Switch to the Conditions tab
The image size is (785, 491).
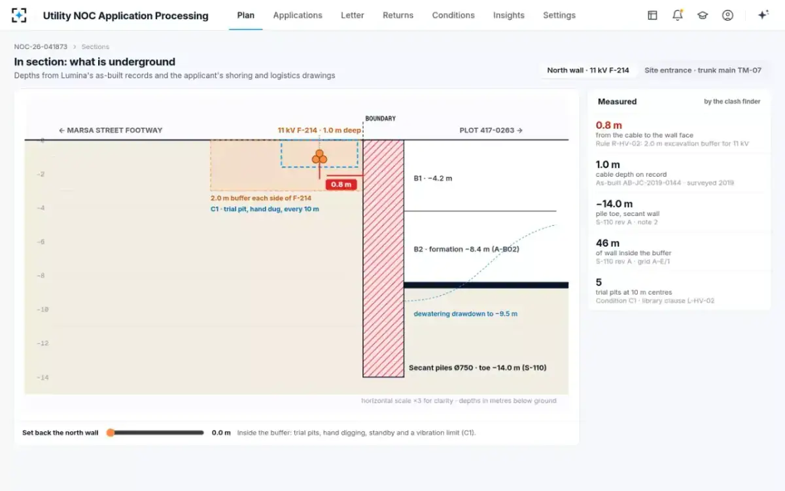[x=453, y=15]
